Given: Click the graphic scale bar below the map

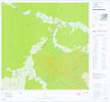Looking at the screenshot, I should click(x=45, y=98).
